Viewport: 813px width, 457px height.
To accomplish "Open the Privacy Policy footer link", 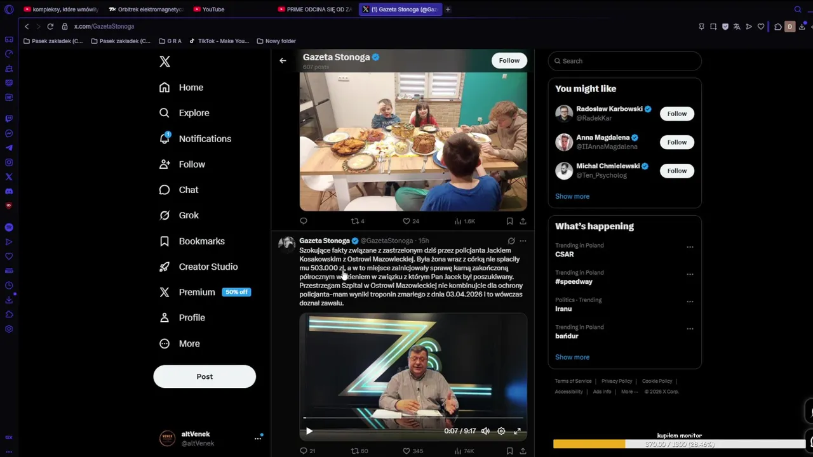I will tap(617, 381).
